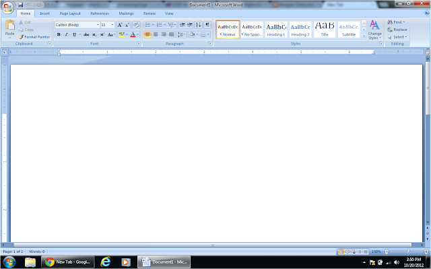The width and height of the screenshot is (431, 269).
Task: Click the horizontal scrollbar thumb
Action: coord(213,245)
